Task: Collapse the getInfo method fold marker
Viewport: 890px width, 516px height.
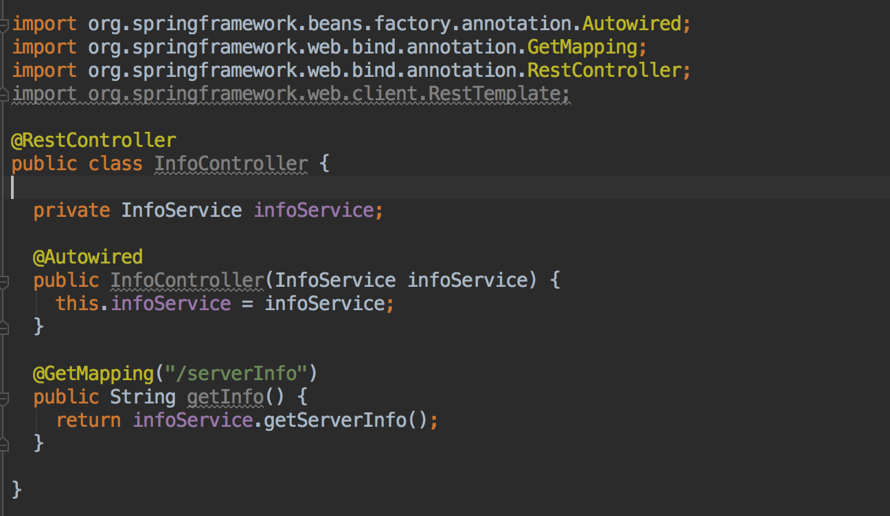Action: [4, 397]
